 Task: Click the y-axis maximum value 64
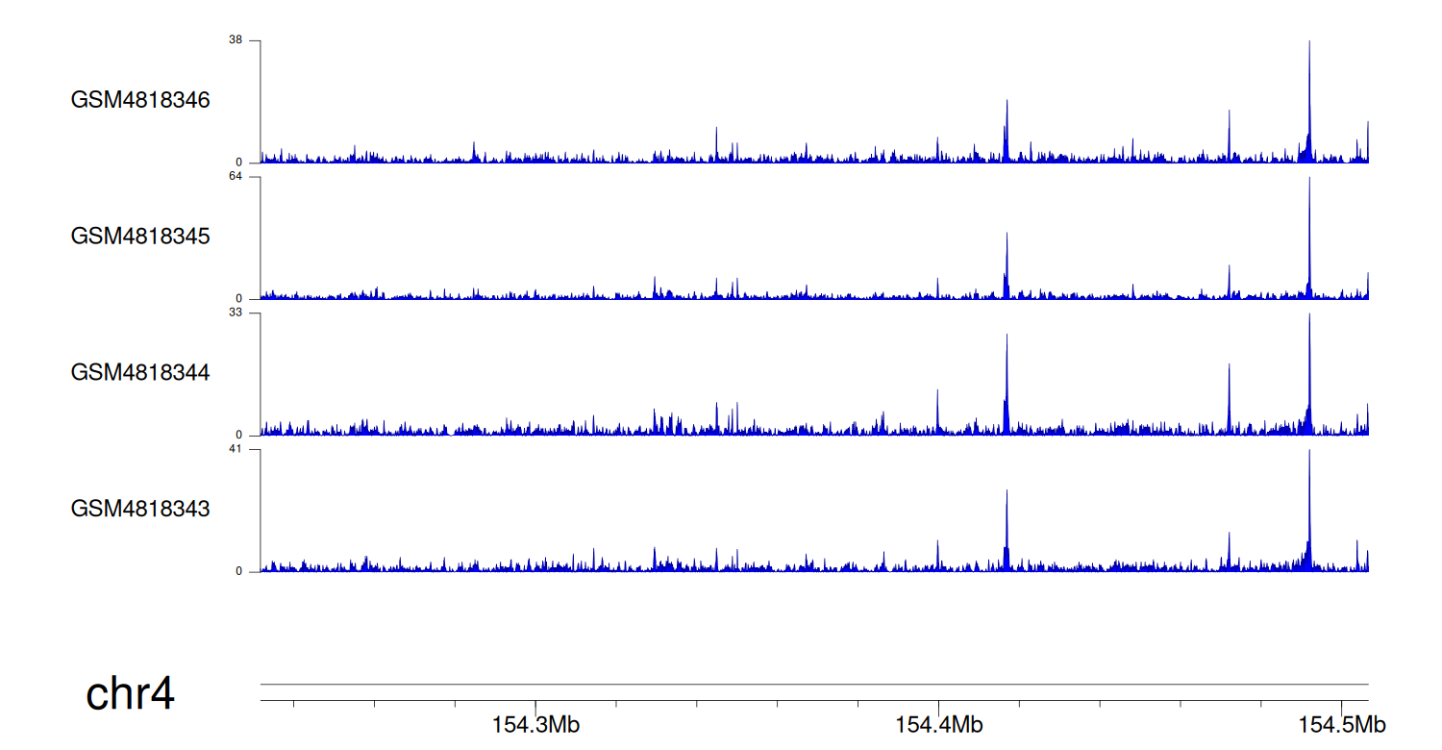click(236, 177)
